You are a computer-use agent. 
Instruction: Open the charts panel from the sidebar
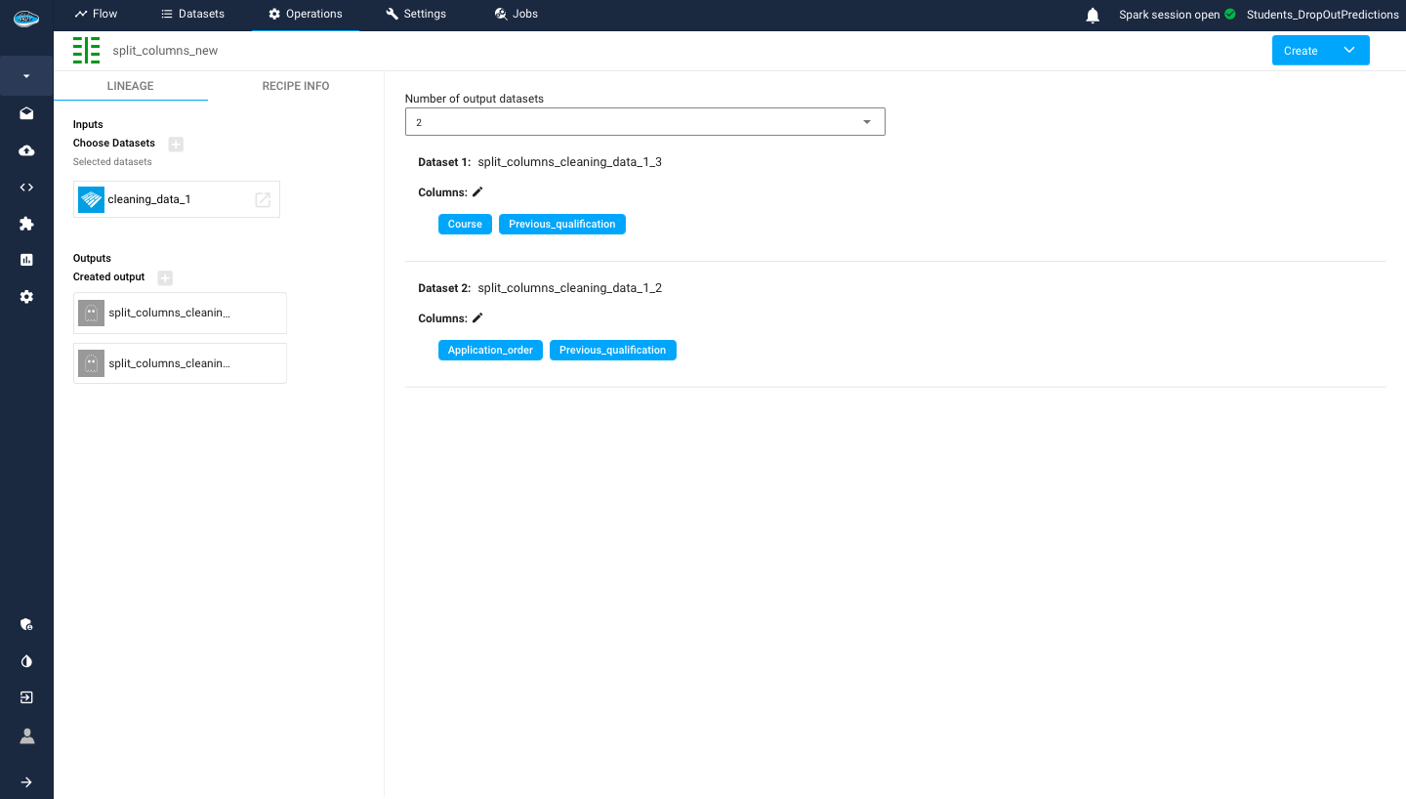26,260
